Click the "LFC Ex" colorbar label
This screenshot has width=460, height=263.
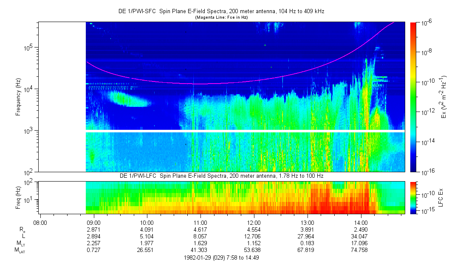click(441, 198)
